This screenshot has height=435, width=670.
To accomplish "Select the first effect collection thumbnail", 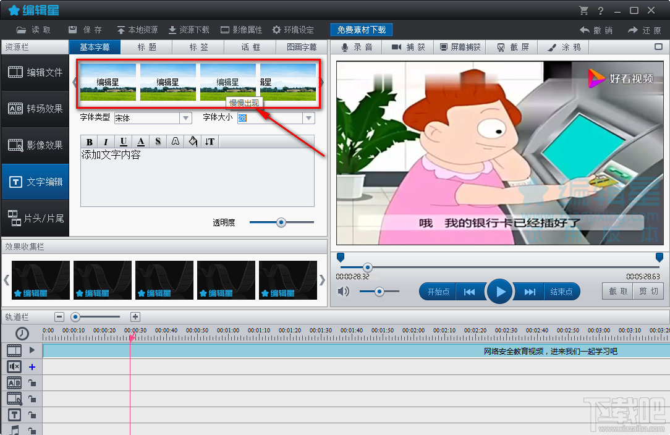I will (x=41, y=281).
